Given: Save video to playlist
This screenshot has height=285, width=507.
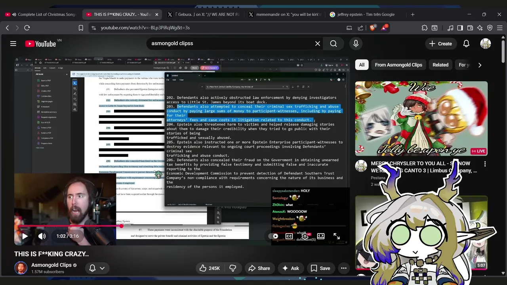Looking at the screenshot, I should pyautogui.click(x=320, y=268).
